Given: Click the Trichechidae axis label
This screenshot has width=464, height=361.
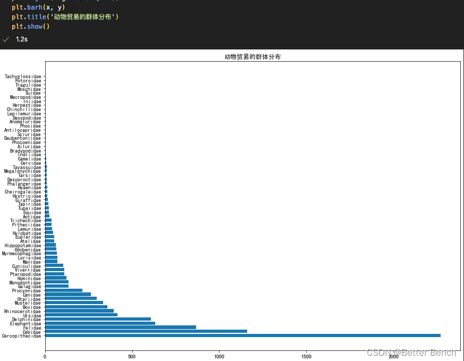Looking at the screenshot, I should (x=26, y=221).
